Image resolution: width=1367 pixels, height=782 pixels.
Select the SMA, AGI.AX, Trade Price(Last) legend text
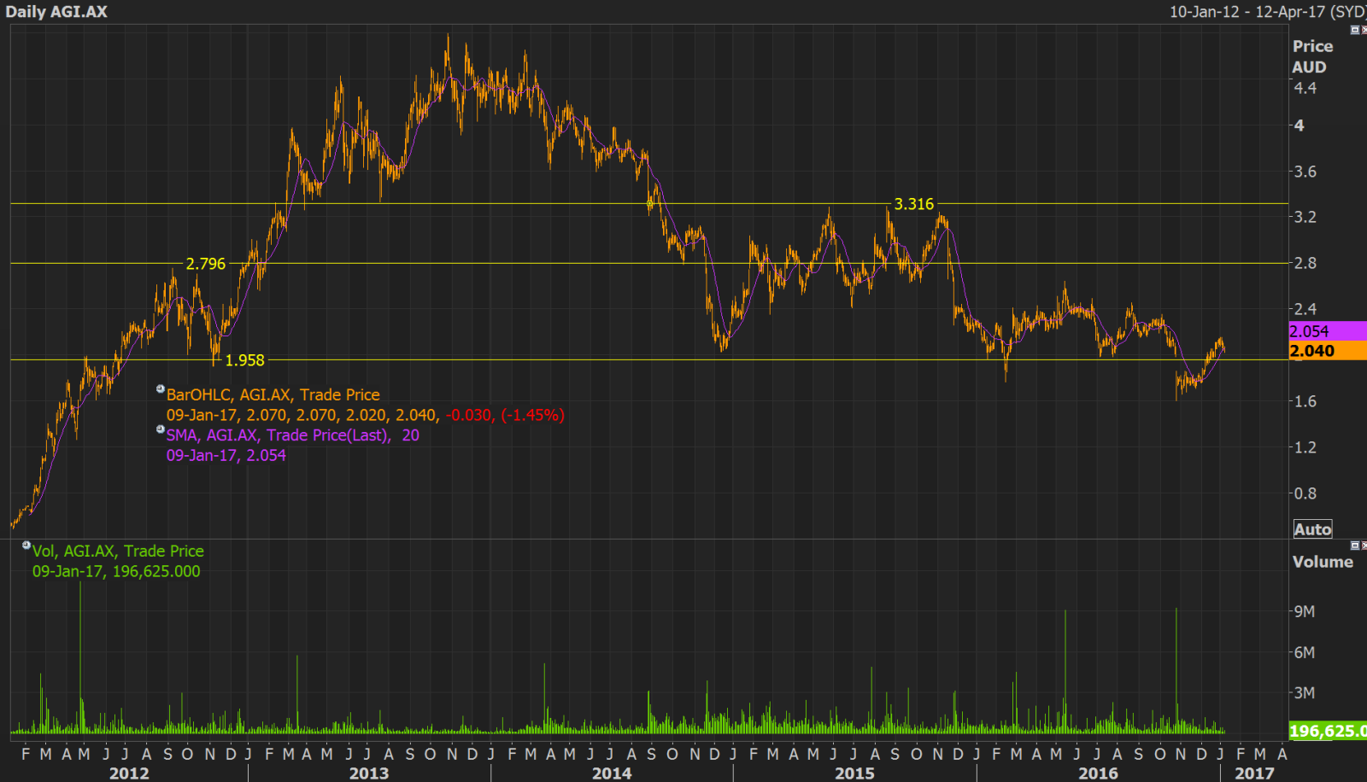click(x=279, y=435)
